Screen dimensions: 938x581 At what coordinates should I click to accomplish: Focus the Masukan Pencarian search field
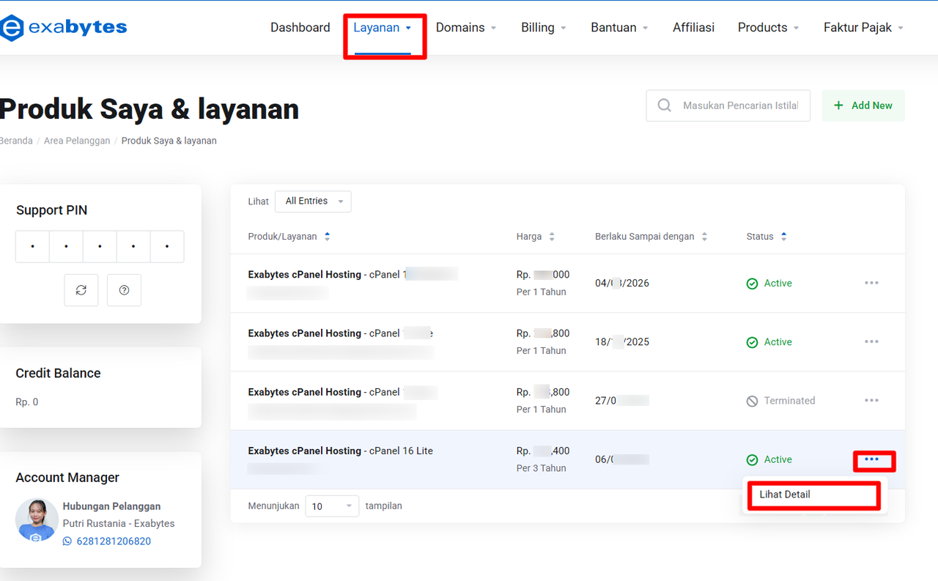pos(728,106)
